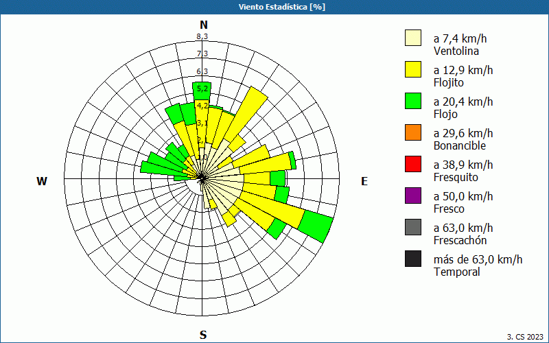Image resolution: width=549 pixels, height=343 pixels.
Task: Click the Fresco legend label
Action: 449,209
